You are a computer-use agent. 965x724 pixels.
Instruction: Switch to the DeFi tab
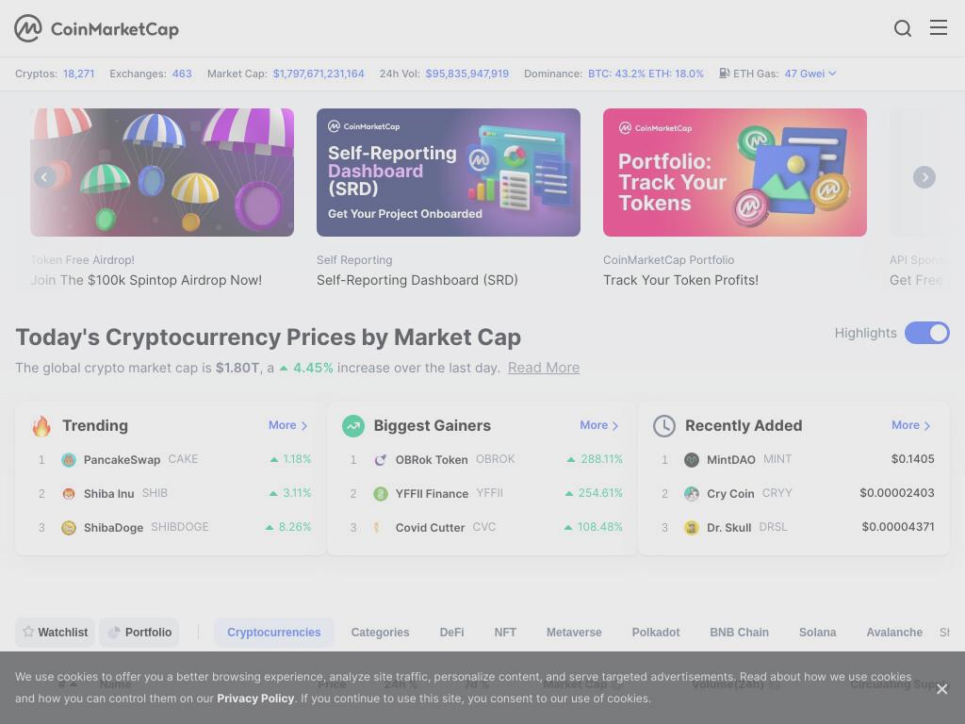(x=451, y=633)
